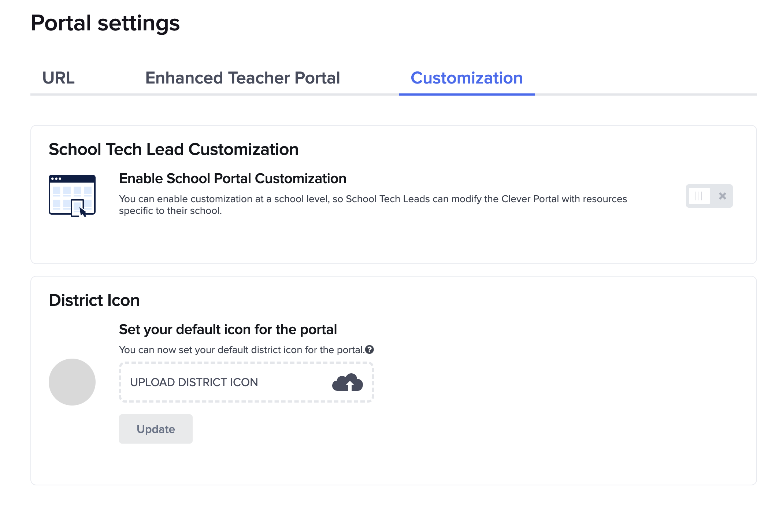Click Upload District Icon

pyautogui.click(x=194, y=382)
